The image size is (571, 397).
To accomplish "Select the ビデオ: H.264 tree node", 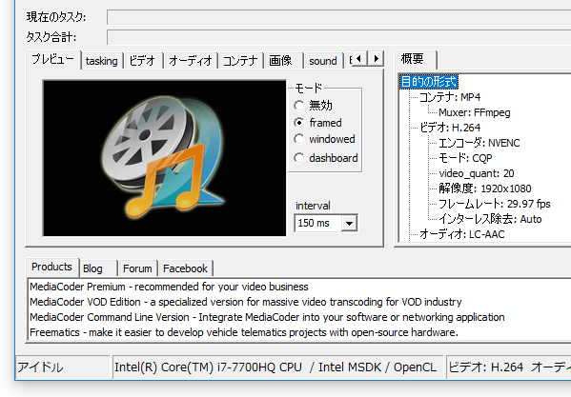I will [450, 128].
